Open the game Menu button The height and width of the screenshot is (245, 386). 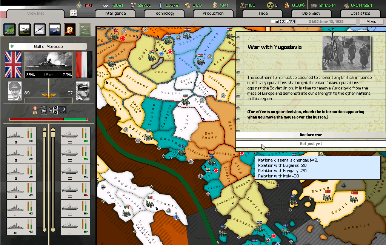click(371, 22)
